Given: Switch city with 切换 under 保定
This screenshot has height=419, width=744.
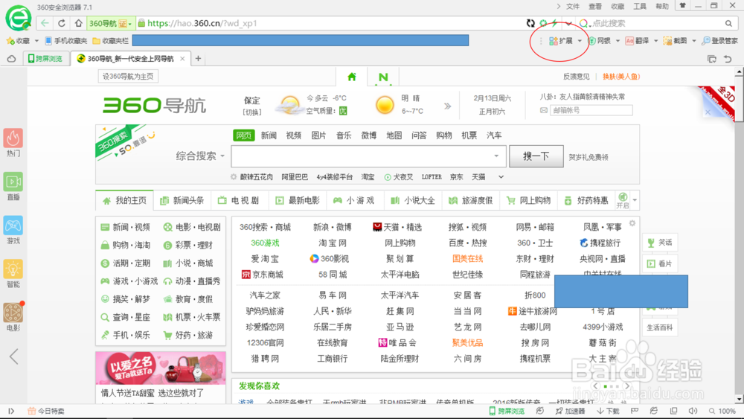Looking at the screenshot, I should pyautogui.click(x=252, y=112).
